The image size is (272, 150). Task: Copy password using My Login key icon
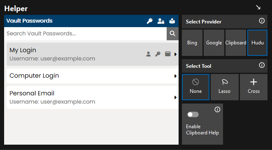pos(158,54)
